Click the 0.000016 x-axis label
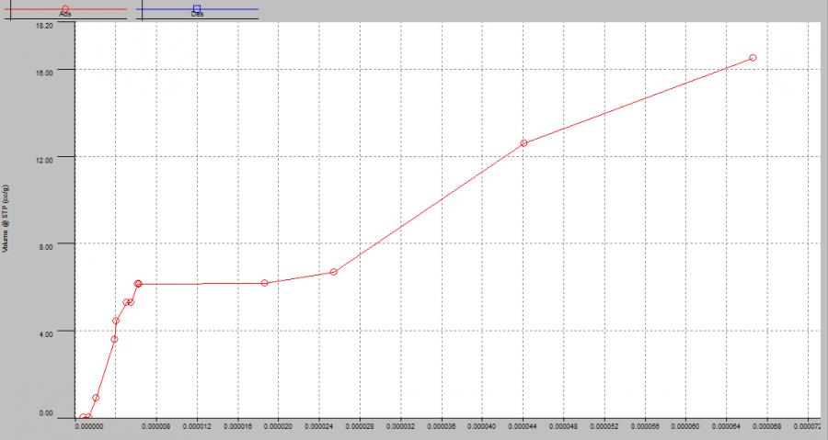This screenshot has height=440, width=828. coord(238,426)
